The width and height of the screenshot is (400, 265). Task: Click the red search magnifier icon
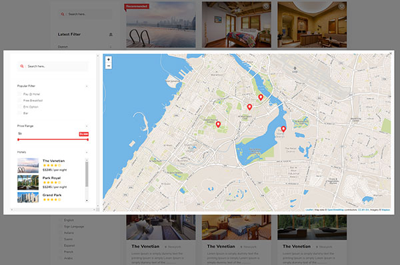coord(22,67)
